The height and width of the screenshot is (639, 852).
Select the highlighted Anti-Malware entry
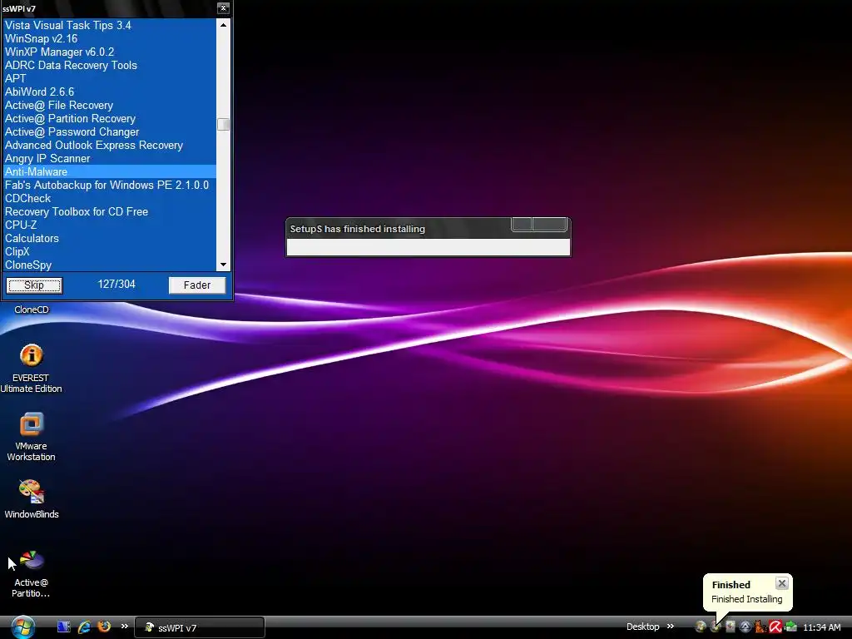click(110, 171)
